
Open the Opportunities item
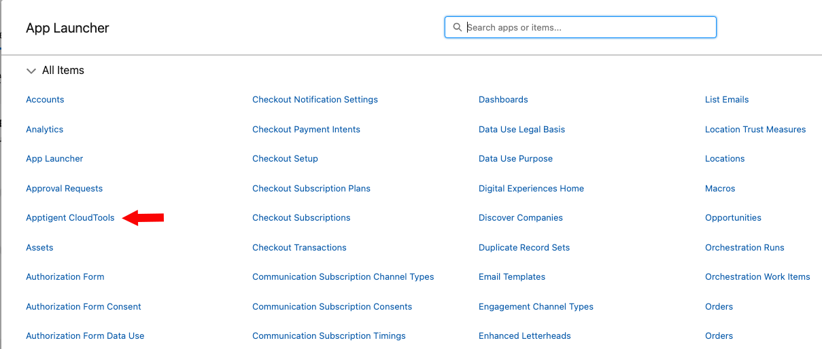click(733, 218)
